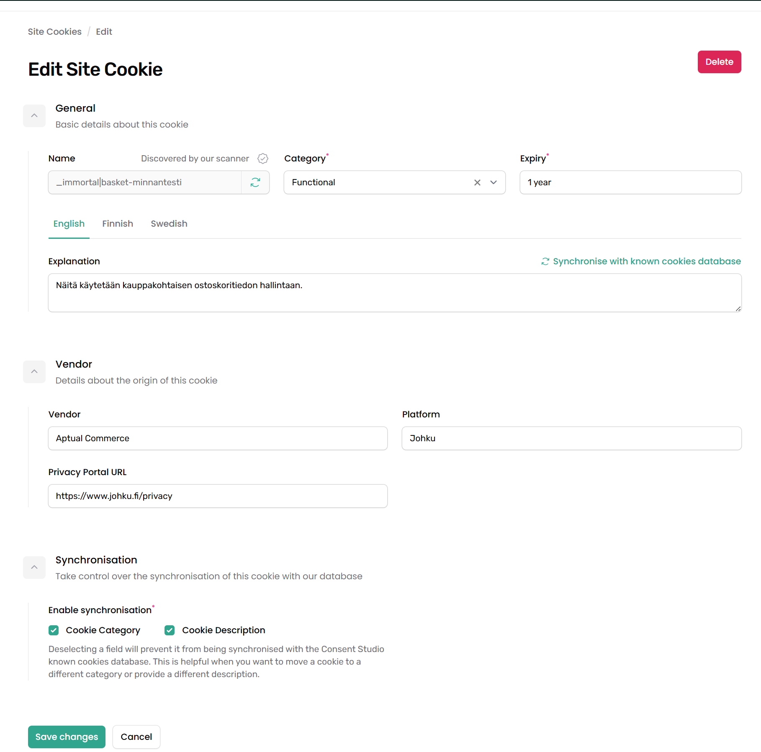The image size is (761, 752).
Task: Click the refresh icon beside cookie name
Action: click(255, 182)
